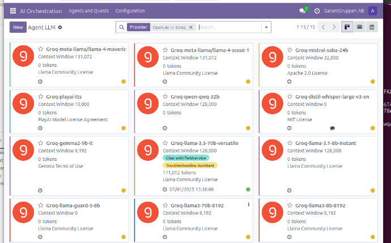This screenshot has width=391, height=243.
Task: Remove the Provider filter facet
Action: click(x=191, y=27)
